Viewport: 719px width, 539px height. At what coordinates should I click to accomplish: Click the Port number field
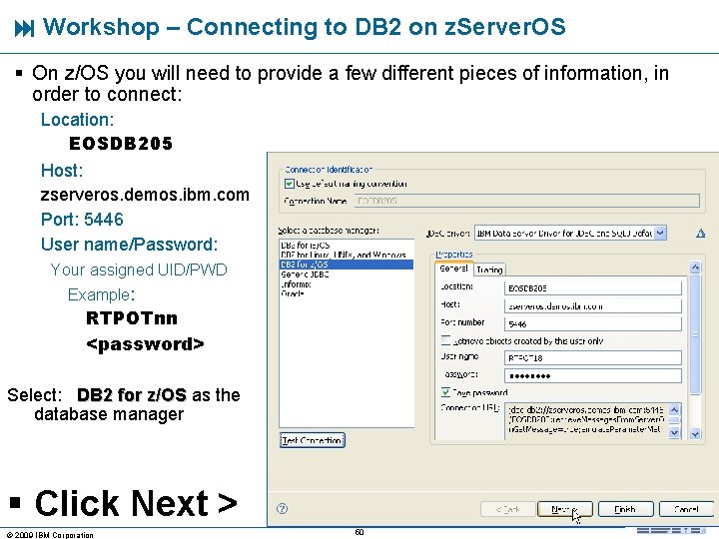pyautogui.click(x=592, y=323)
